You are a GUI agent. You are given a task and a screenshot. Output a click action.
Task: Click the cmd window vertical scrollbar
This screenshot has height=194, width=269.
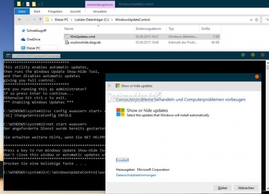point(267,126)
